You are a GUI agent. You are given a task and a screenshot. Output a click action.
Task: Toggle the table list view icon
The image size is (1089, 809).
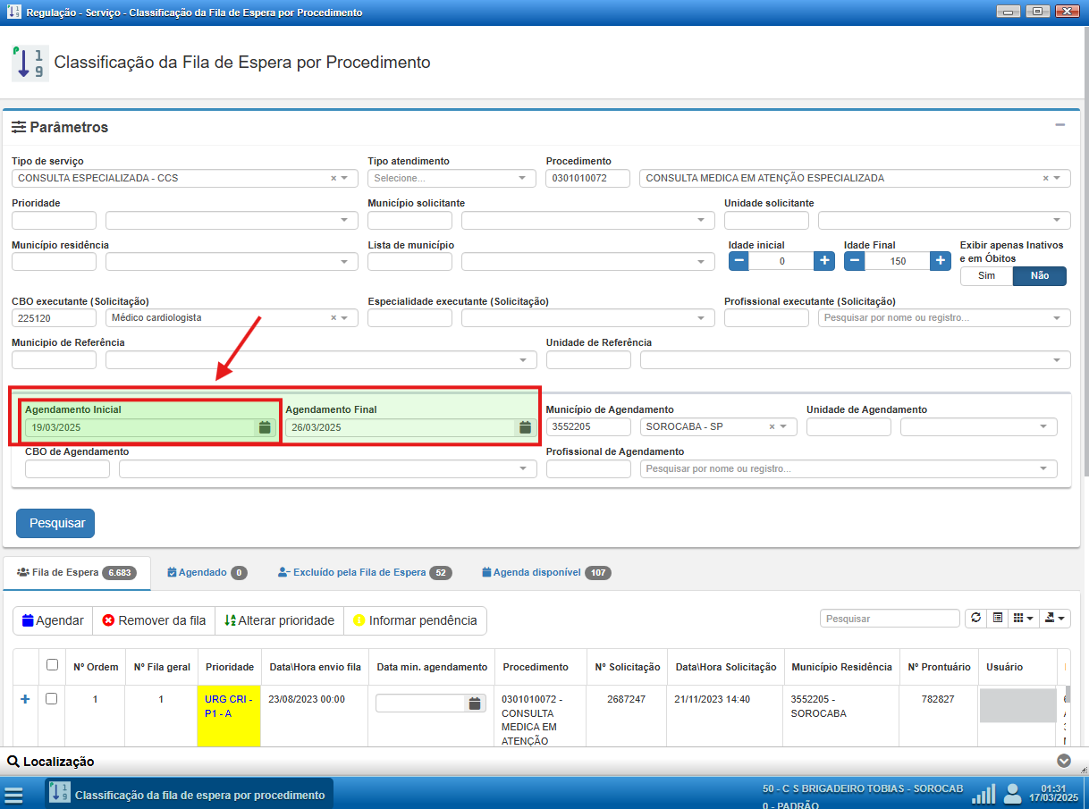[x=997, y=619]
